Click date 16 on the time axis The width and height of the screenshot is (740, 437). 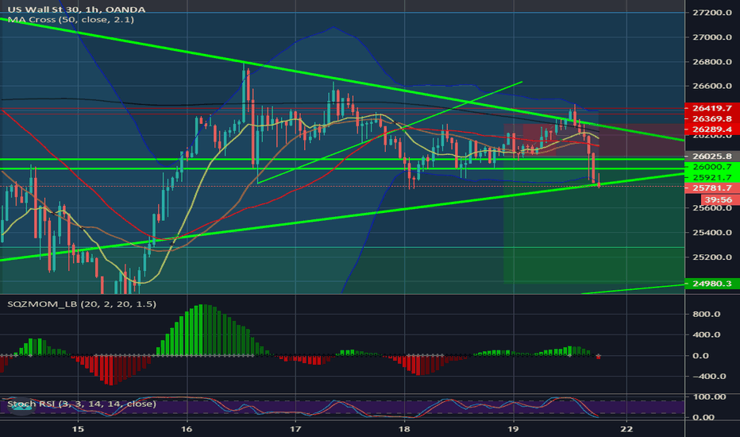[x=187, y=429]
